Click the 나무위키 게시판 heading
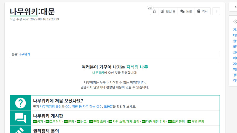Viewport: 237px width, 133px height. (x=48, y=116)
